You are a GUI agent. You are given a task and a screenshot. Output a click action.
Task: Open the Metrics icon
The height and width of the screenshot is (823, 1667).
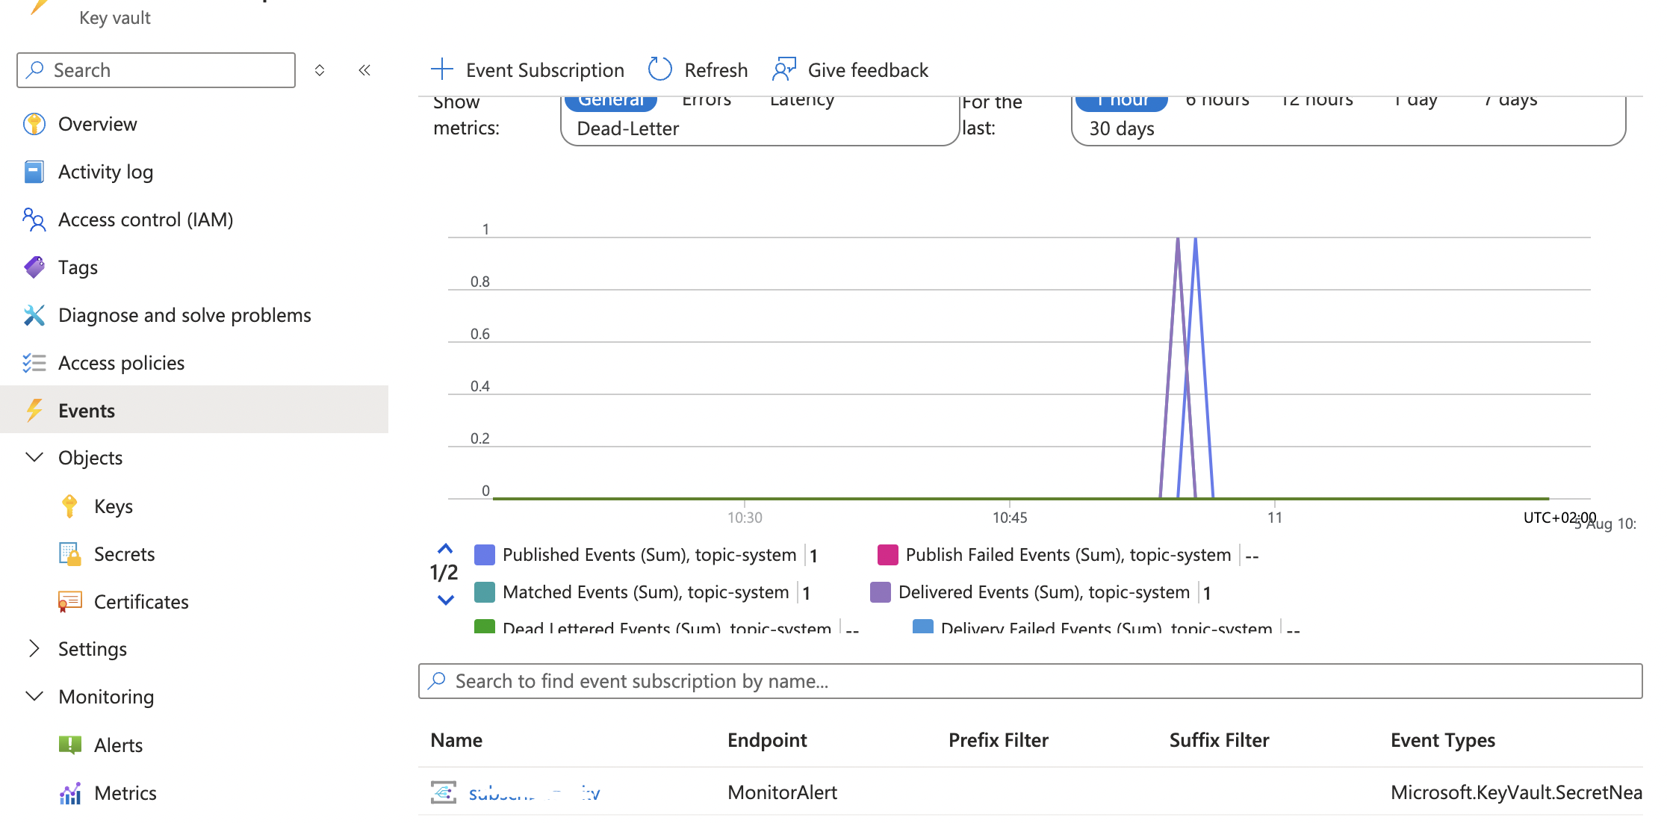point(69,793)
